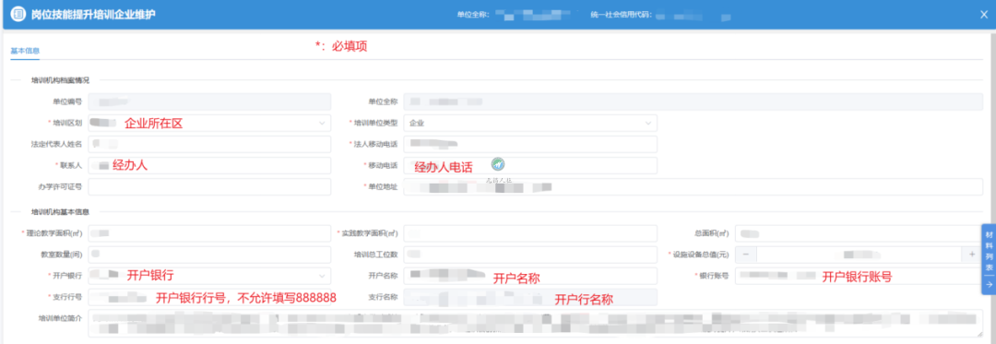Image resolution: width=996 pixels, height=344 pixels.
Task: Click the 培训总工位数 input field
Action: click(x=530, y=254)
